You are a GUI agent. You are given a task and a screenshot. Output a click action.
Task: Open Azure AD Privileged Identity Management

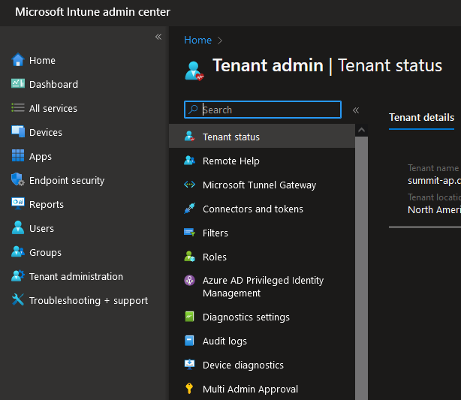coord(262,287)
